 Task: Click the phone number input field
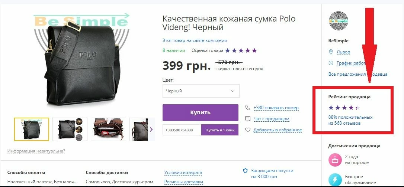coord(182,130)
